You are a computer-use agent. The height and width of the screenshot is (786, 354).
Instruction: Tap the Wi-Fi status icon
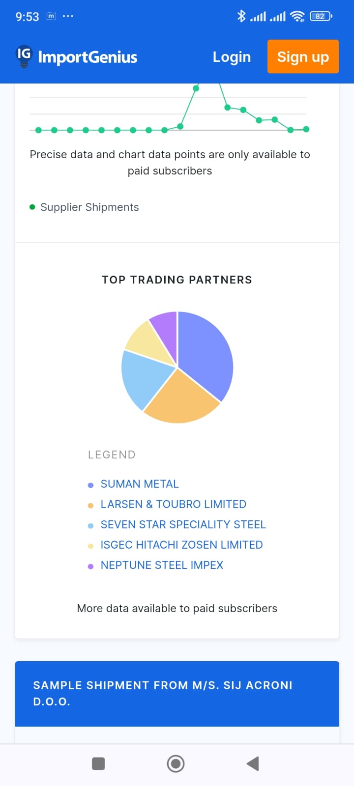[x=297, y=16]
